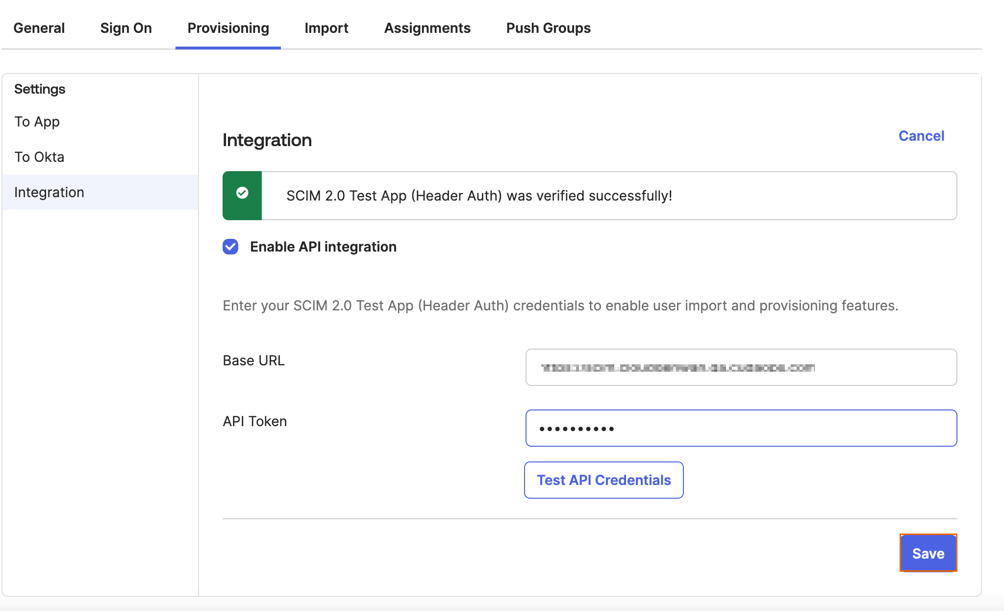The width and height of the screenshot is (1004, 611).
Task: Uncheck Enable API integration checkbox
Action: click(x=230, y=247)
